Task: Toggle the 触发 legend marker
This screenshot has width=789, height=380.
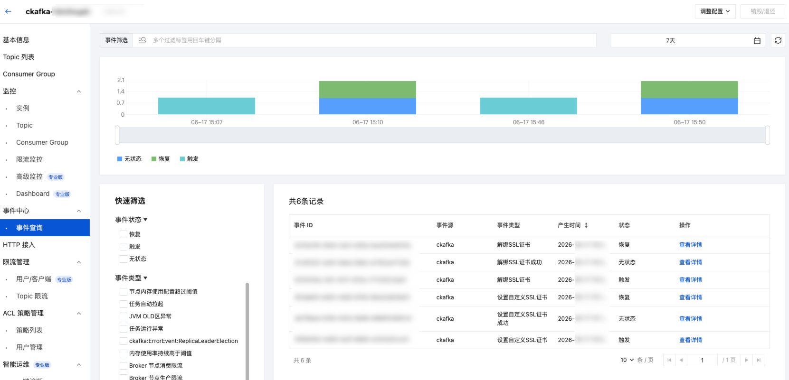Action: point(182,159)
